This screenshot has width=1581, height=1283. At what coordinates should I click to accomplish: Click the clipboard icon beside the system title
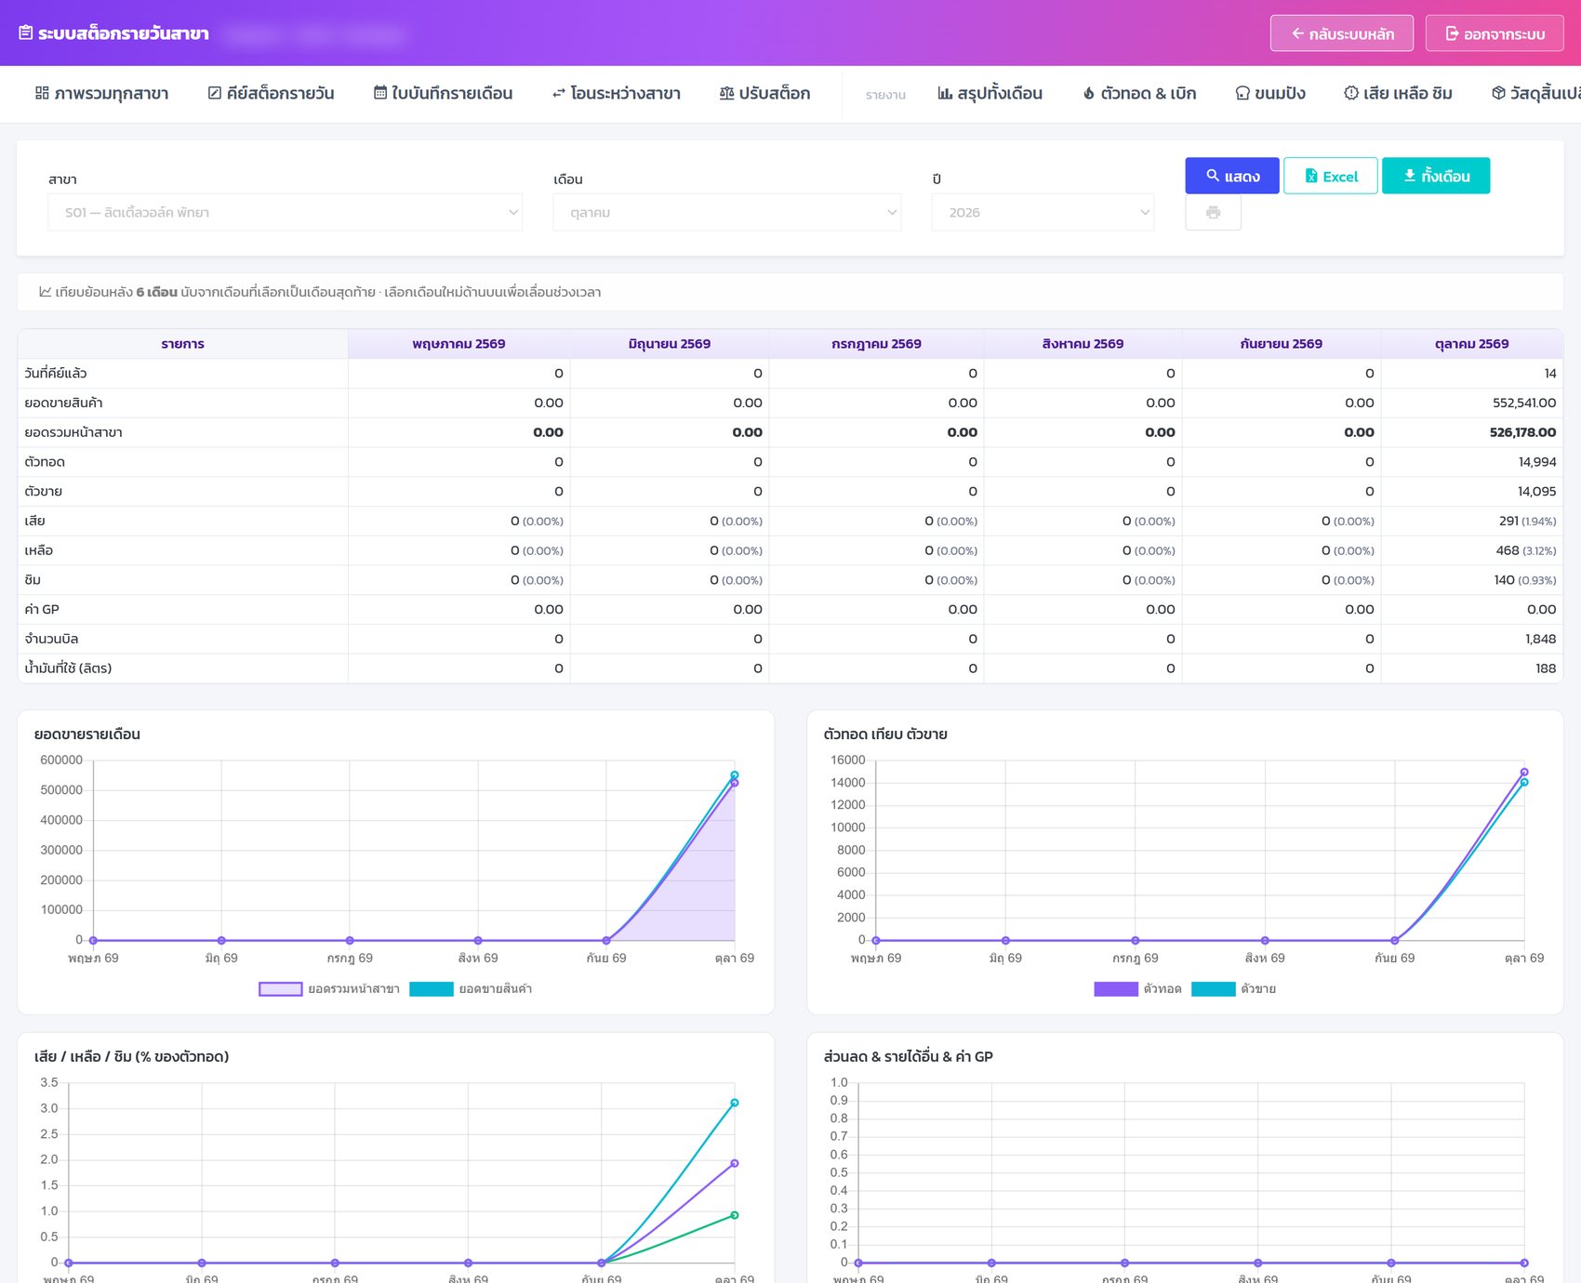tap(26, 33)
